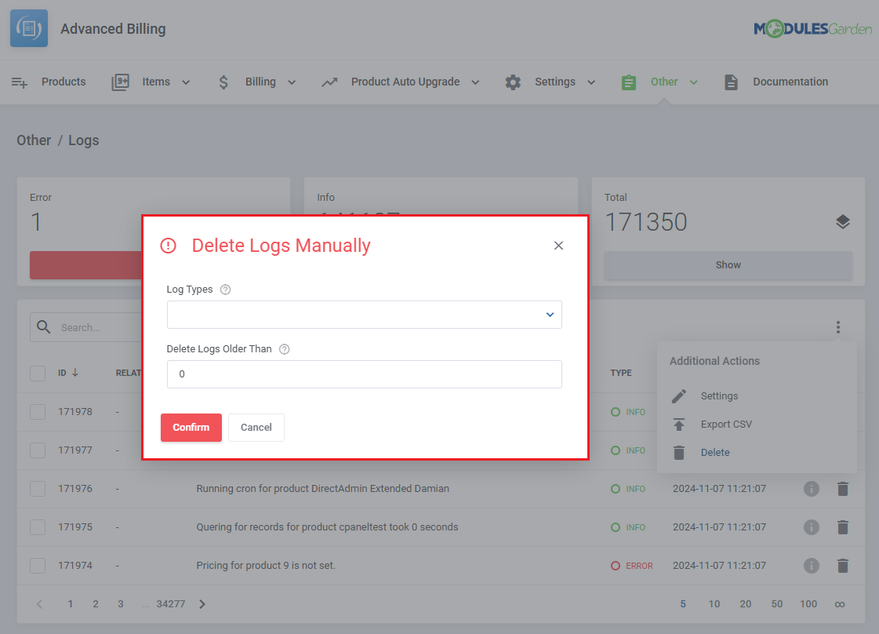Go to last page 34277
The height and width of the screenshot is (634, 879).
pyautogui.click(x=170, y=604)
